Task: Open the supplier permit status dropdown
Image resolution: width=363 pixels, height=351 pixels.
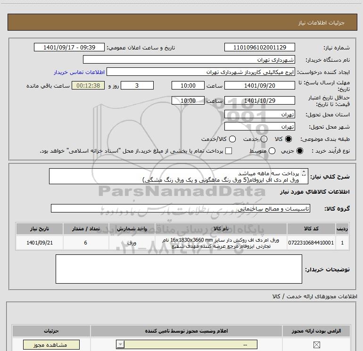Action: pos(187,344)
